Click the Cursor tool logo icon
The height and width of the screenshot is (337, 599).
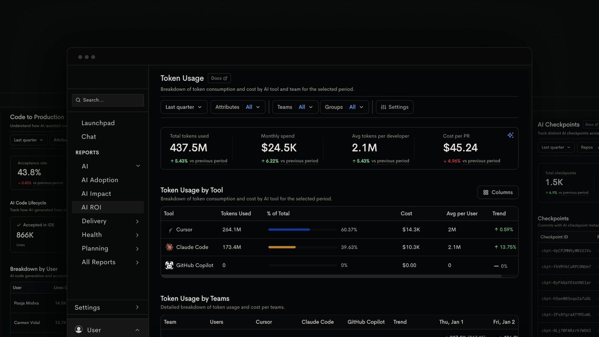[x=170, y=230]
